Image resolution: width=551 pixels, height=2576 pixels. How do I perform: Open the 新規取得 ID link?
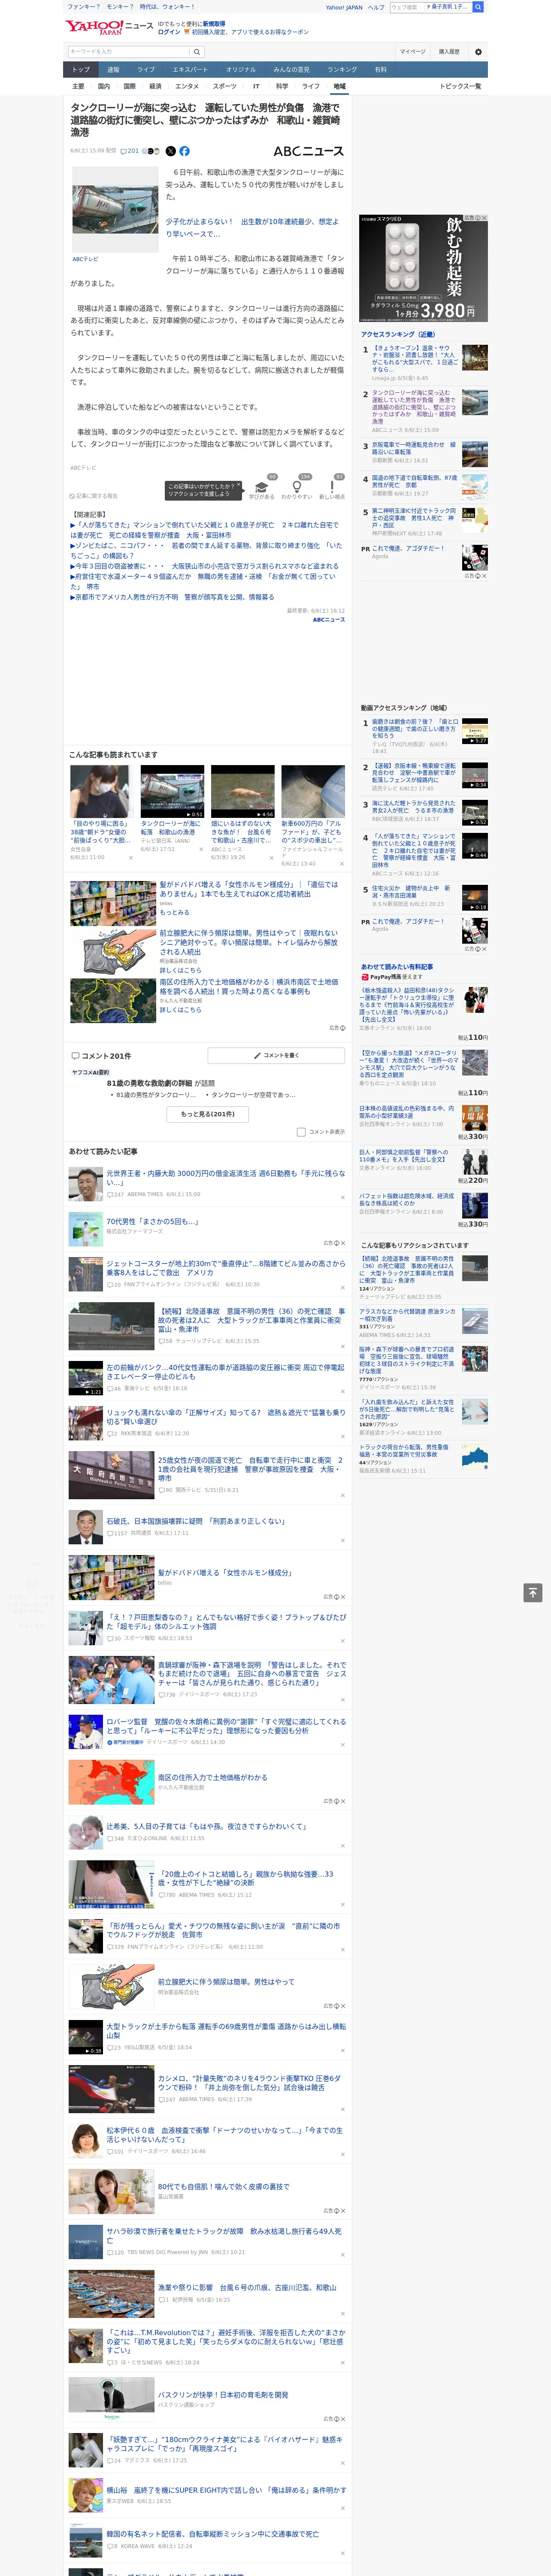click(214, 24)
